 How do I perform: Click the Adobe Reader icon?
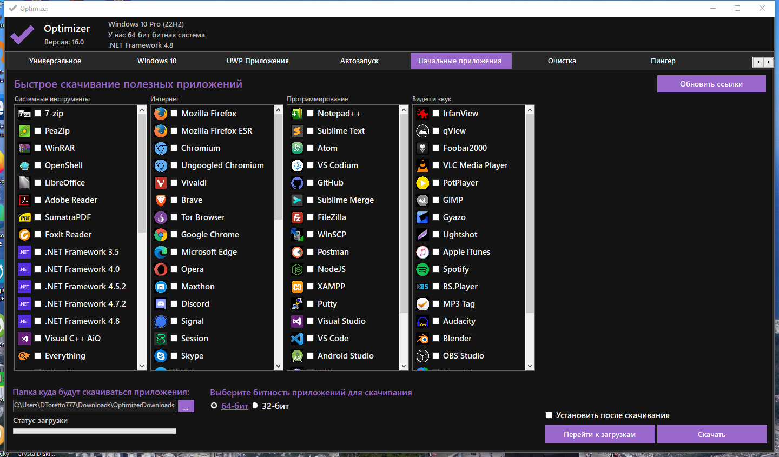pyautogui.click(x=24, y=200)
